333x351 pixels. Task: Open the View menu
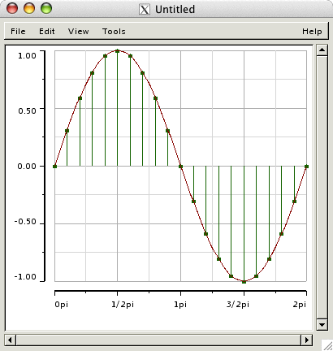(x=78, y=32)
